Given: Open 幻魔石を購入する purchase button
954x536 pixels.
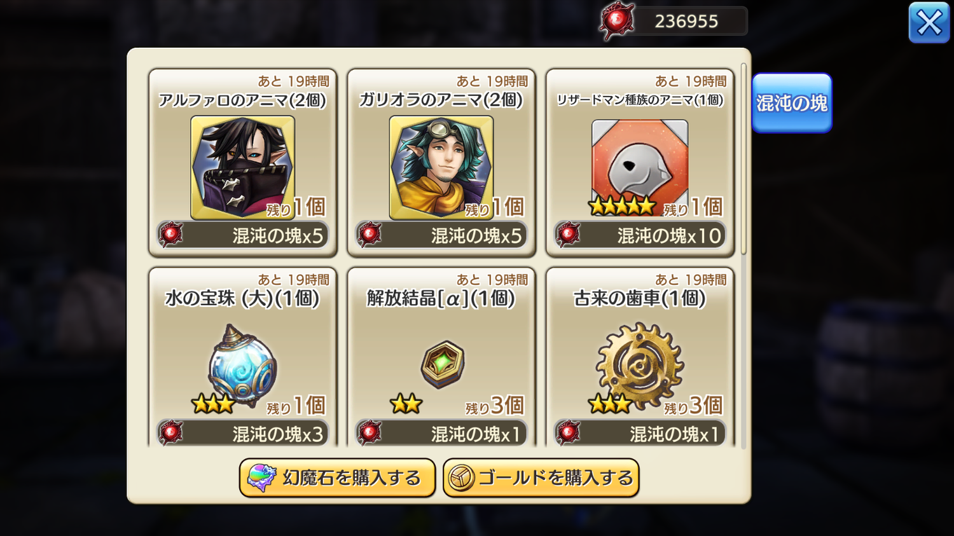Looking at the screenshot, I should pos(337,478).
